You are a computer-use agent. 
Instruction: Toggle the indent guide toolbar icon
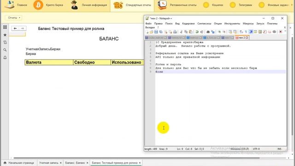[251, 32]
